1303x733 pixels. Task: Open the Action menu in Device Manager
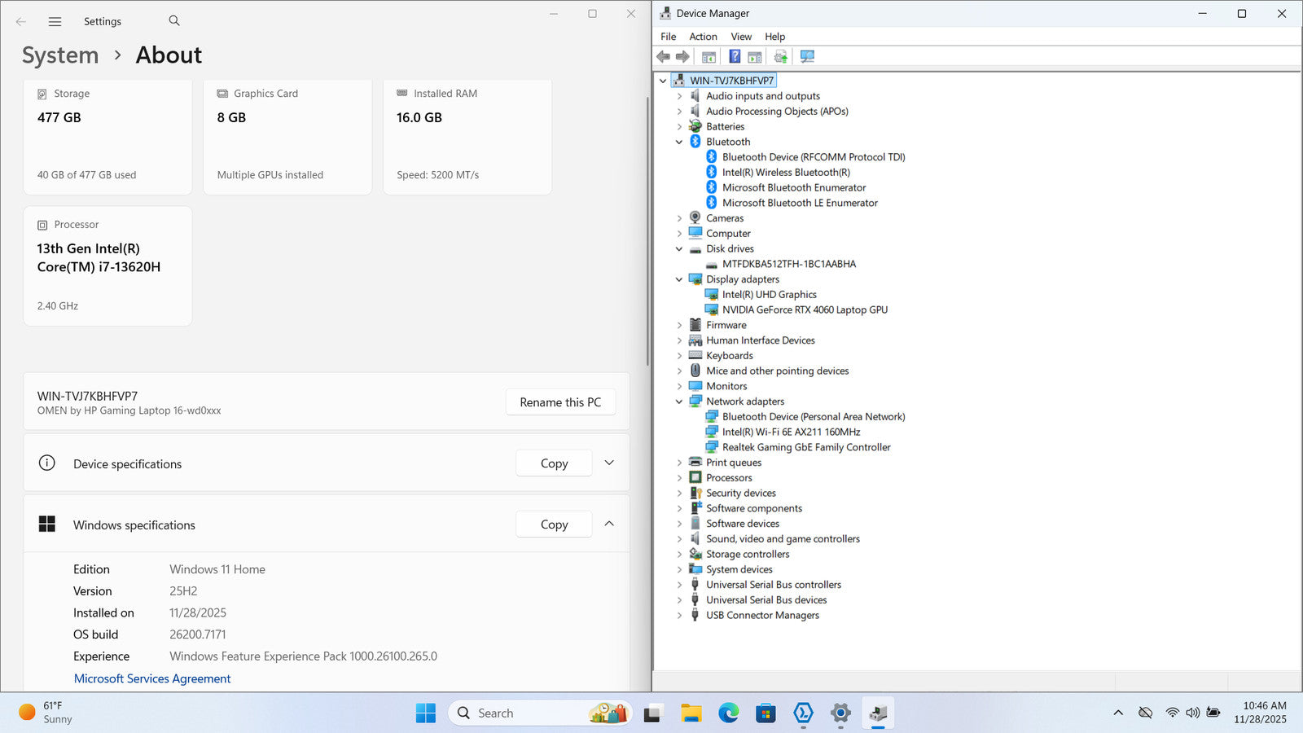(703, 37)
